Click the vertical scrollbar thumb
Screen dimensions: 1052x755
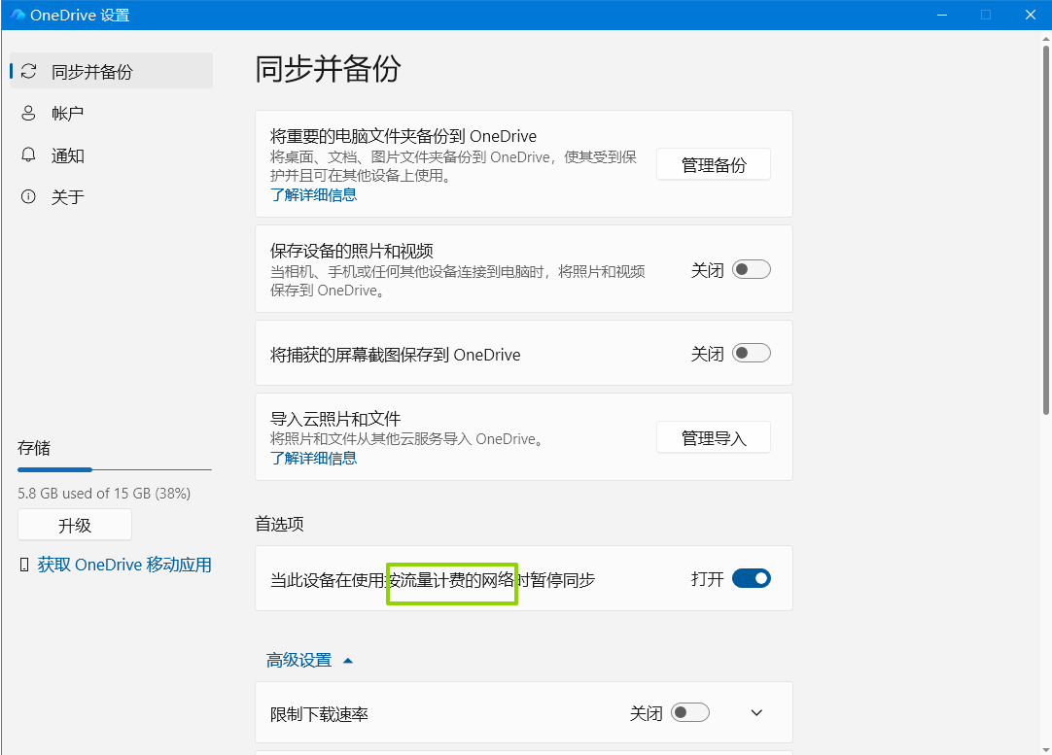(1045, 228)
